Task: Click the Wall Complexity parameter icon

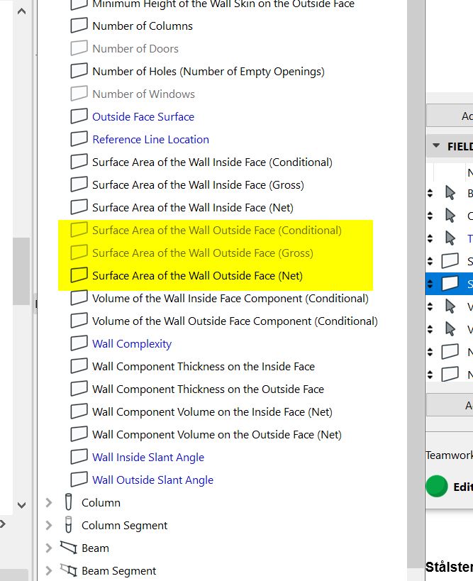Action: click(x=79, y=344)
